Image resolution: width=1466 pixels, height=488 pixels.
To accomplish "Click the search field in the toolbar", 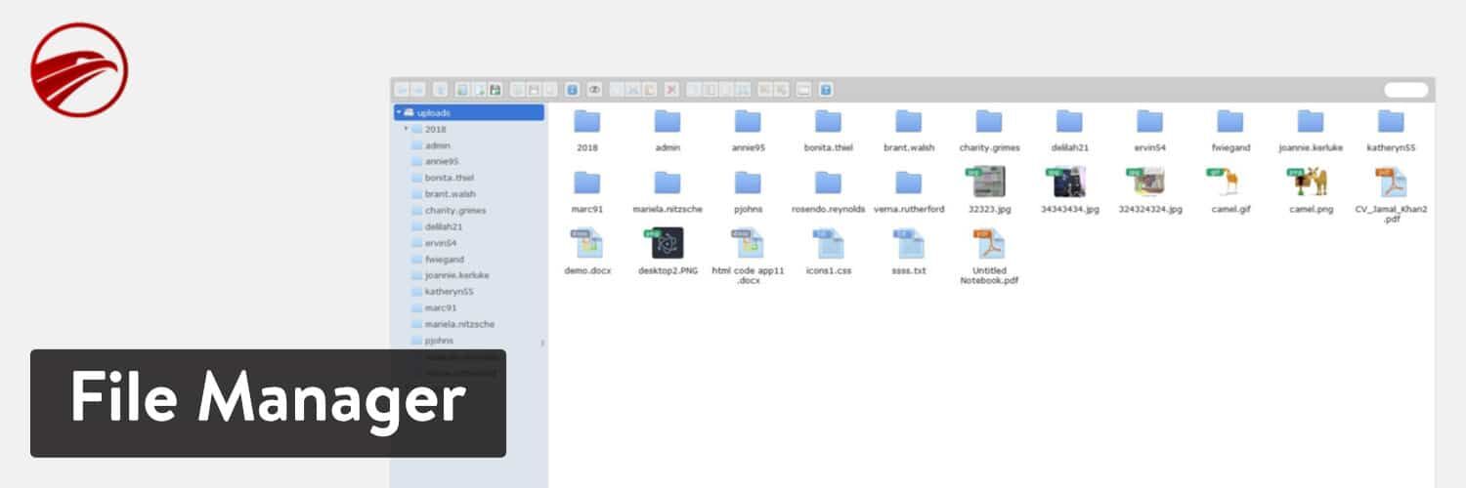I will (x=1406, y=90).
